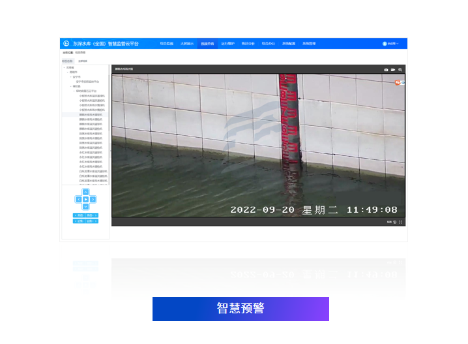Pan camera down with PTZ arrow

coord(85,206)
